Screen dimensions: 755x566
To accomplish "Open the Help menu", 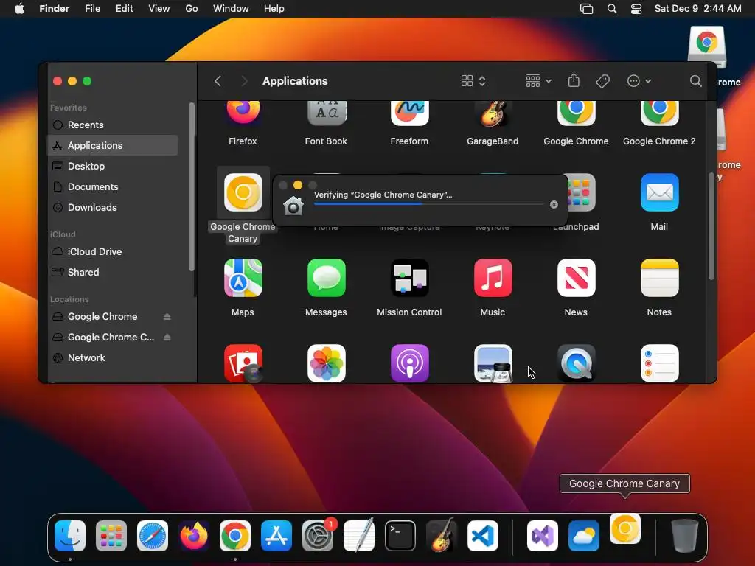I will pos(274,9).
